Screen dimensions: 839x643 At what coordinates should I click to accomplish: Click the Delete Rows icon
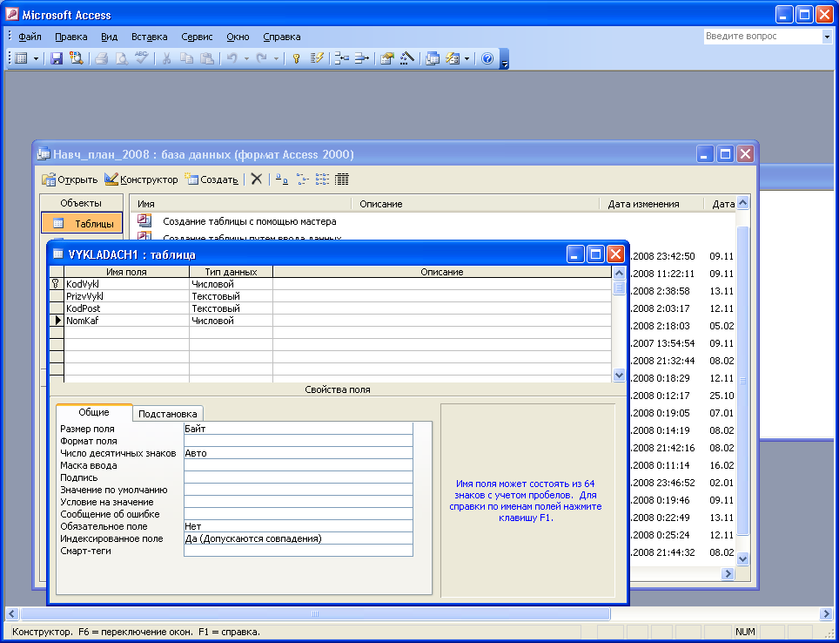coord(362,58)
